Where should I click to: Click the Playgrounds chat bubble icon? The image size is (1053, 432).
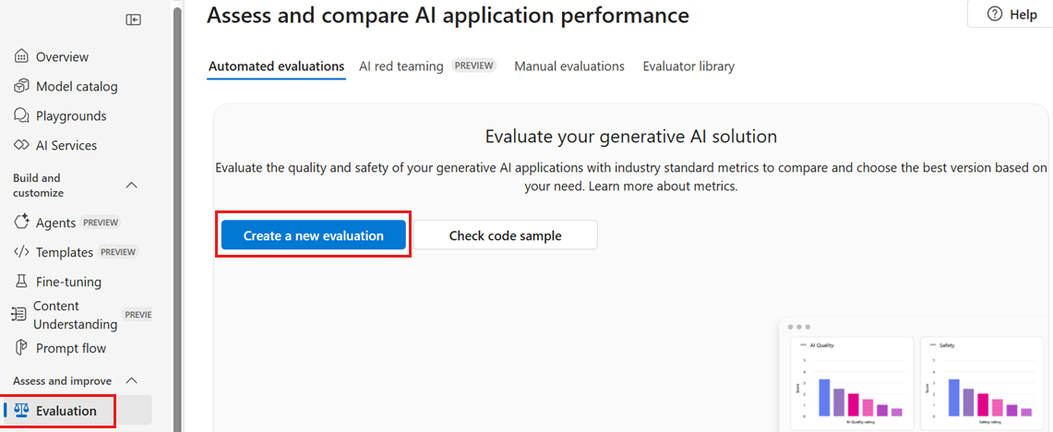coord(21,116)
